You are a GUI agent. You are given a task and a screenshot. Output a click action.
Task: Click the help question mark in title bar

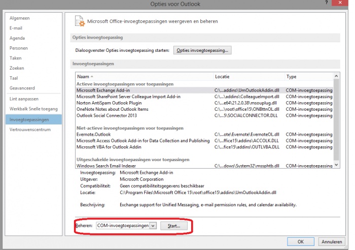(x=326, y=3)
